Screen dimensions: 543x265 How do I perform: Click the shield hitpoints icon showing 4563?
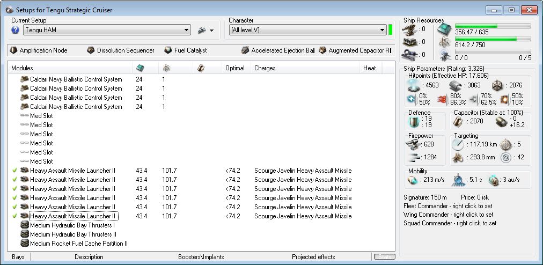click(414, 85)
